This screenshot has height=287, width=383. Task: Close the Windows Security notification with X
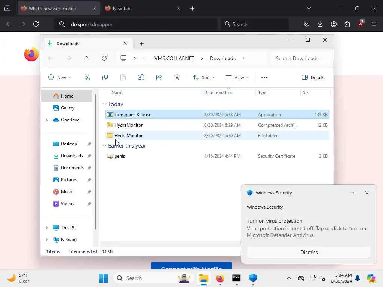(367, 193)
